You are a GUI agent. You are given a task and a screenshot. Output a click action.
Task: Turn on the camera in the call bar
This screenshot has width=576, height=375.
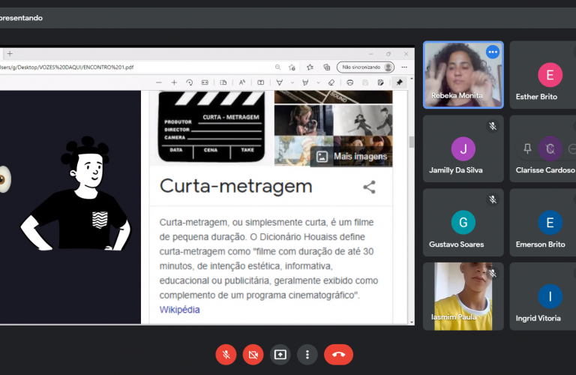[x=253, y=354]
